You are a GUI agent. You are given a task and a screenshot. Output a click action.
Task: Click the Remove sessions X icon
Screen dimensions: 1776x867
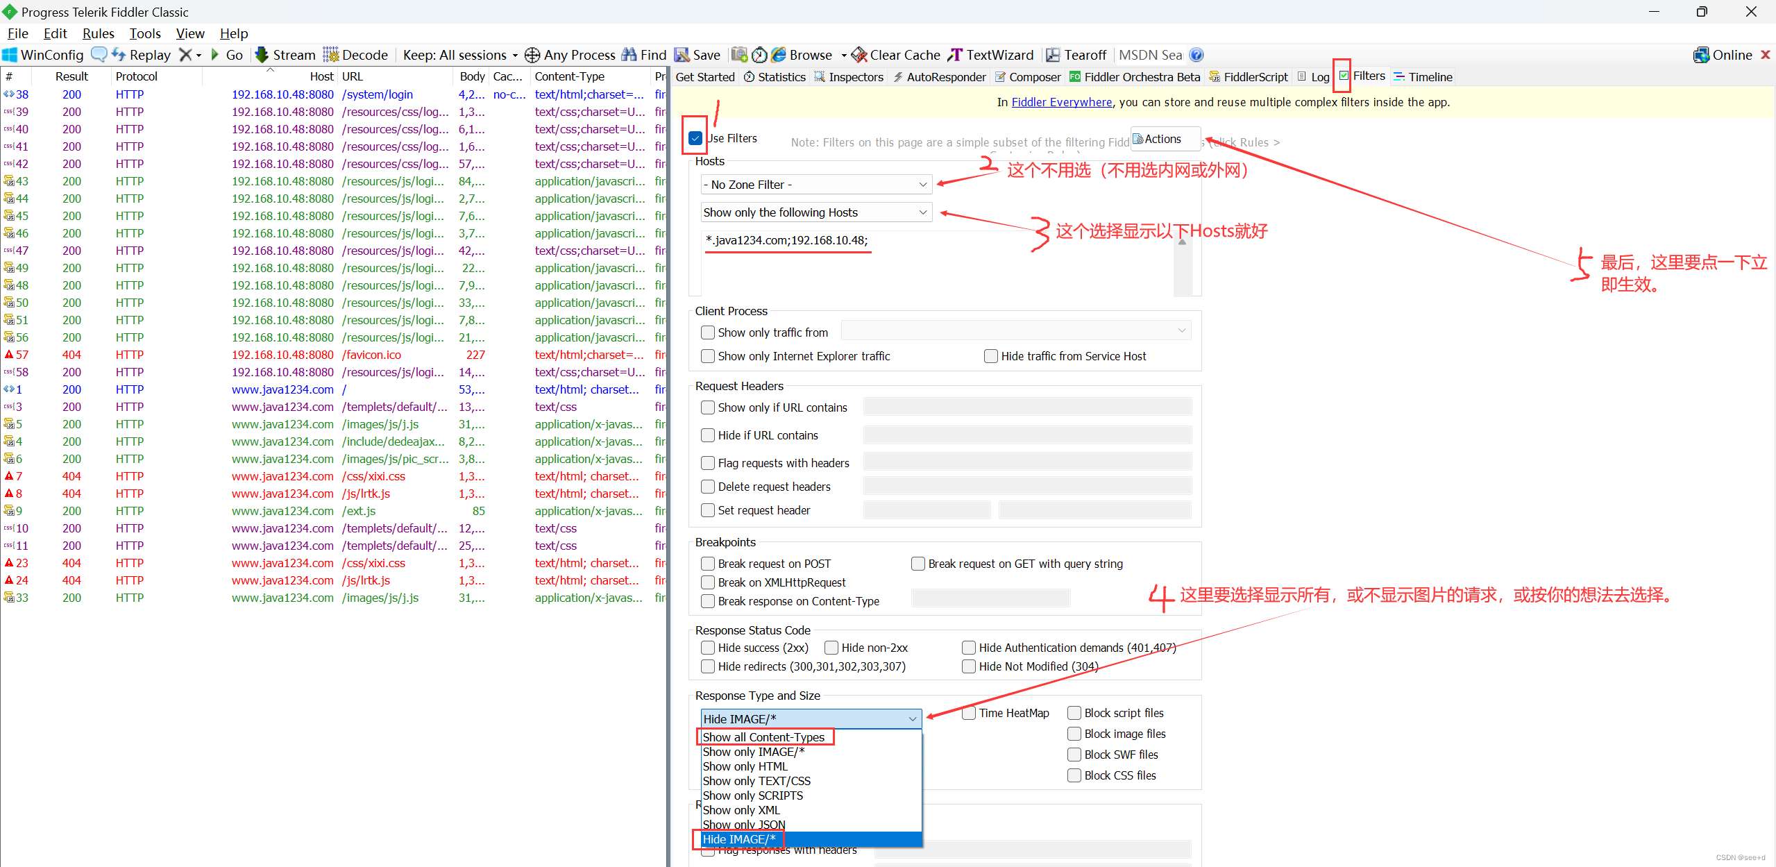tap(185, 55)
